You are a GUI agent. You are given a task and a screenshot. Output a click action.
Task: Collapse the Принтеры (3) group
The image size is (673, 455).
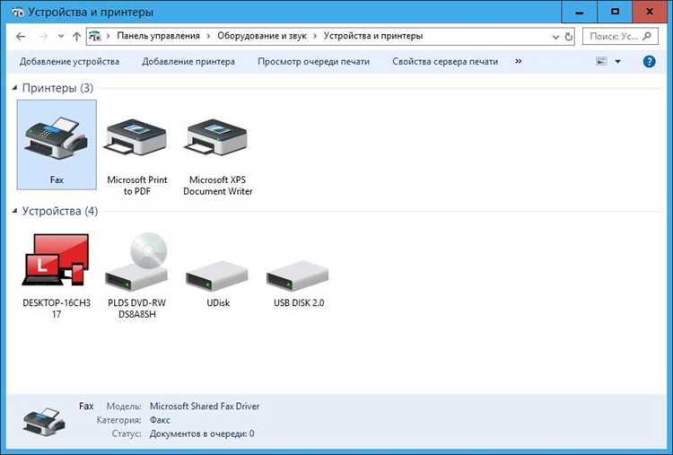tap(14, 88)
